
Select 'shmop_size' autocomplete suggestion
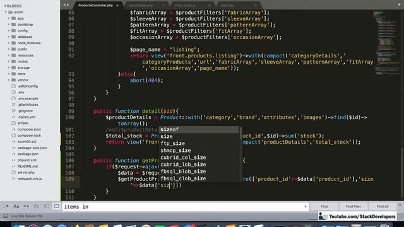[x=199, y=150]
